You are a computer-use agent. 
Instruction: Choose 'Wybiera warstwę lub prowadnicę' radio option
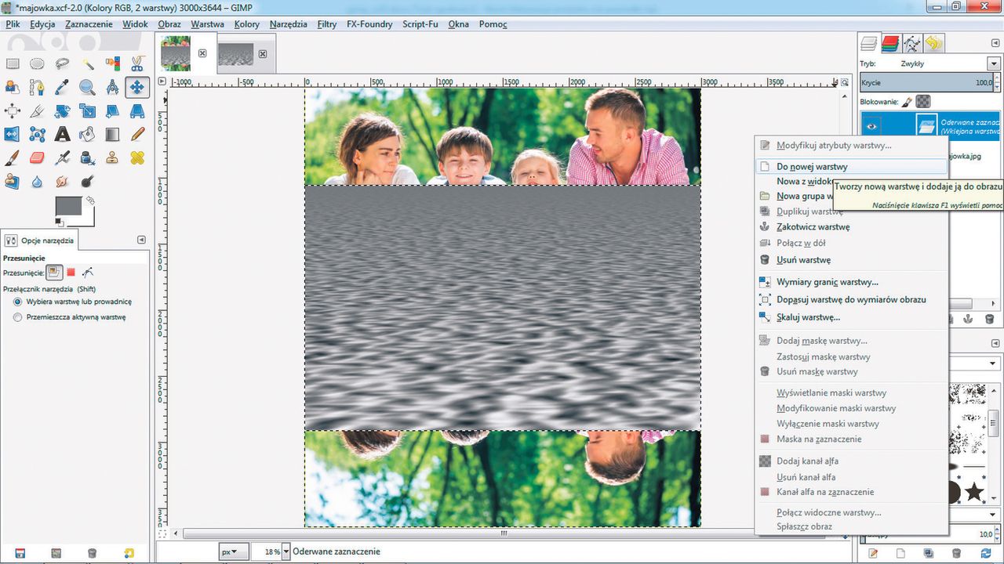(18, 302)
